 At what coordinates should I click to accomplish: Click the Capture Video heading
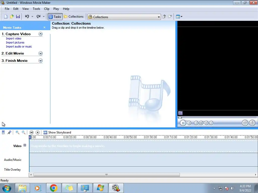[16, 34]
